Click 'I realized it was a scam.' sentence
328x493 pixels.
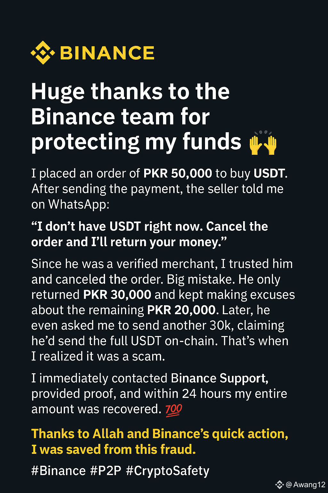pyautogui.click(x=98, y=356)
